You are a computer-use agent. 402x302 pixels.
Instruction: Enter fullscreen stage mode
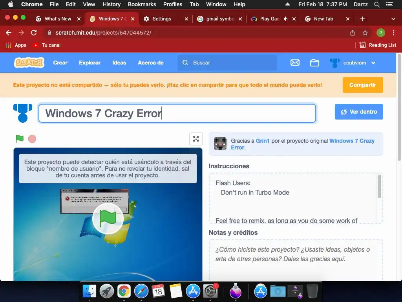196,139
